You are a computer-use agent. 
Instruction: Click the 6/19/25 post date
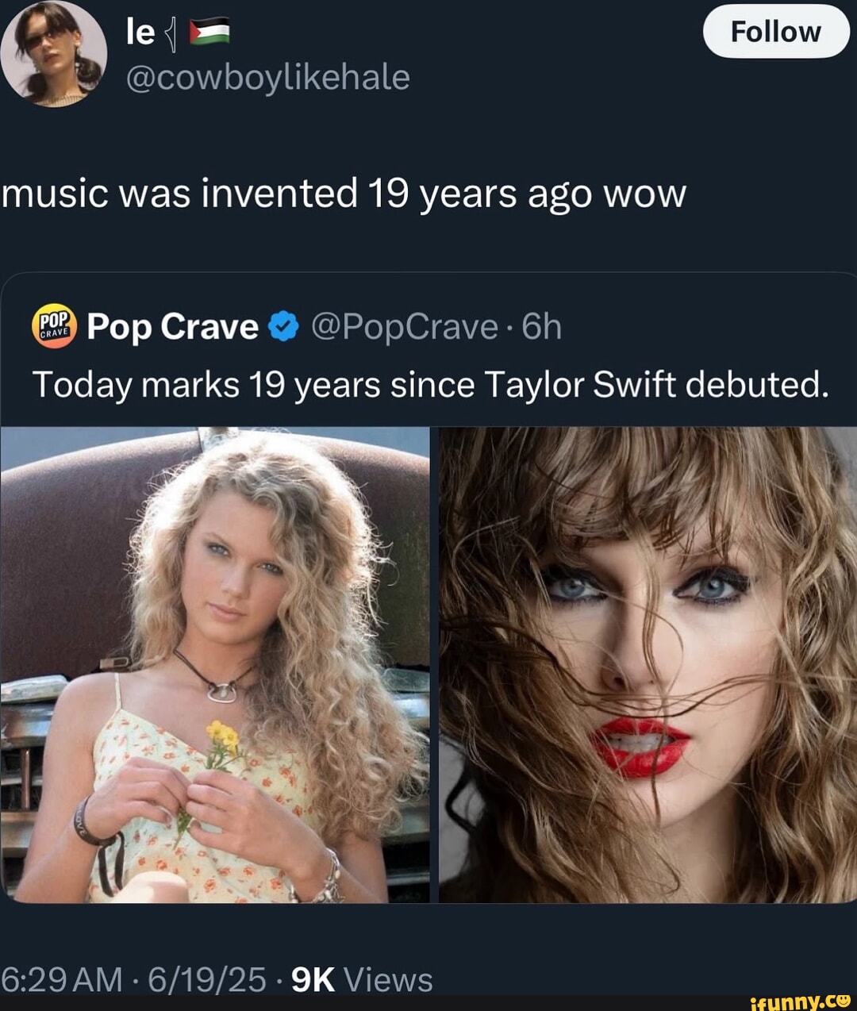[x=206, y=980]
